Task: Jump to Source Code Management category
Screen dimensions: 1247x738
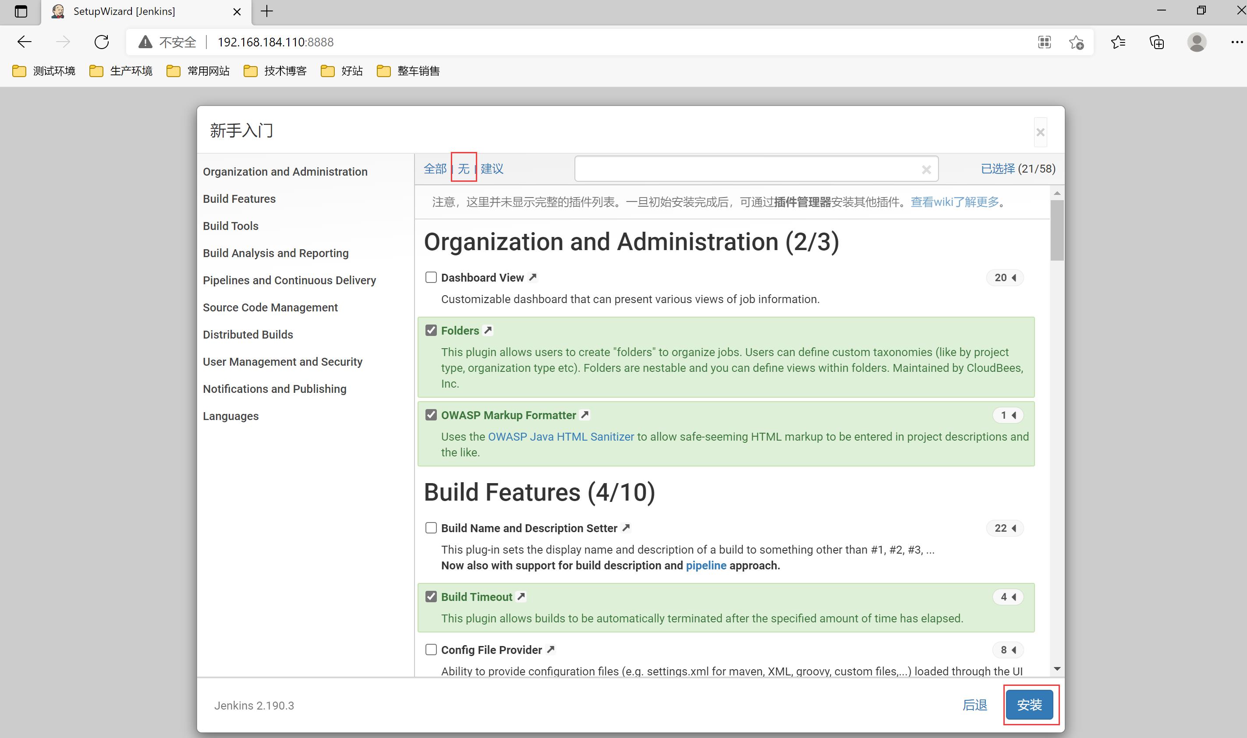Action: pos(270,307)
